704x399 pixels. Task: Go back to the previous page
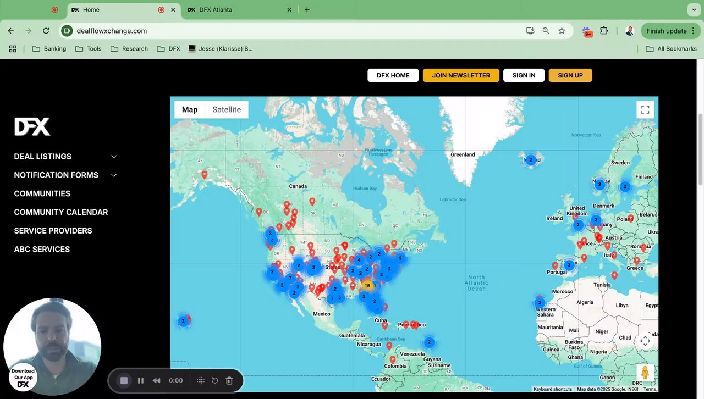click(11, 31)
